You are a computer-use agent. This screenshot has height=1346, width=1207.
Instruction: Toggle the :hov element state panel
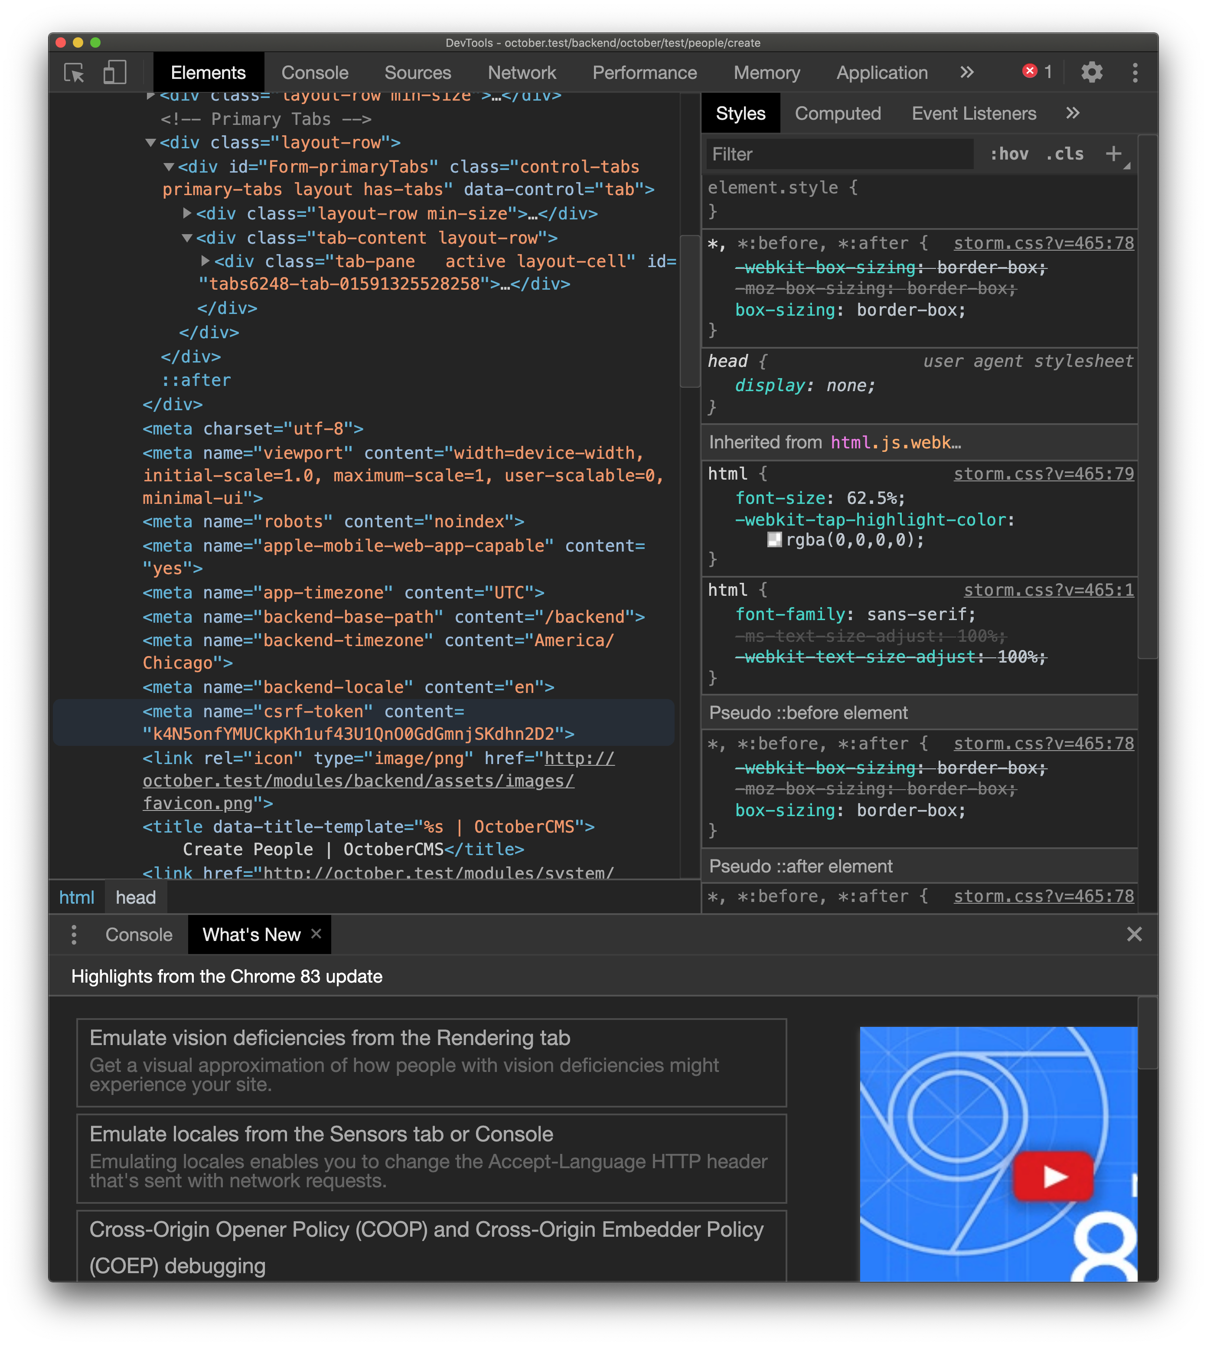point(1009,154)
